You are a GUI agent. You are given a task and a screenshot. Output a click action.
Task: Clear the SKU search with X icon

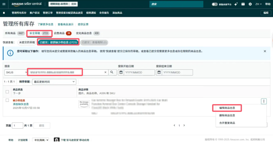point(105,72)
